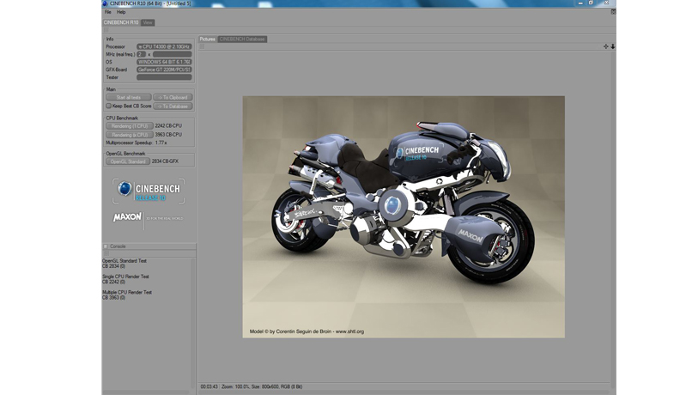Click the Console panel grip icon

(106, 246)
